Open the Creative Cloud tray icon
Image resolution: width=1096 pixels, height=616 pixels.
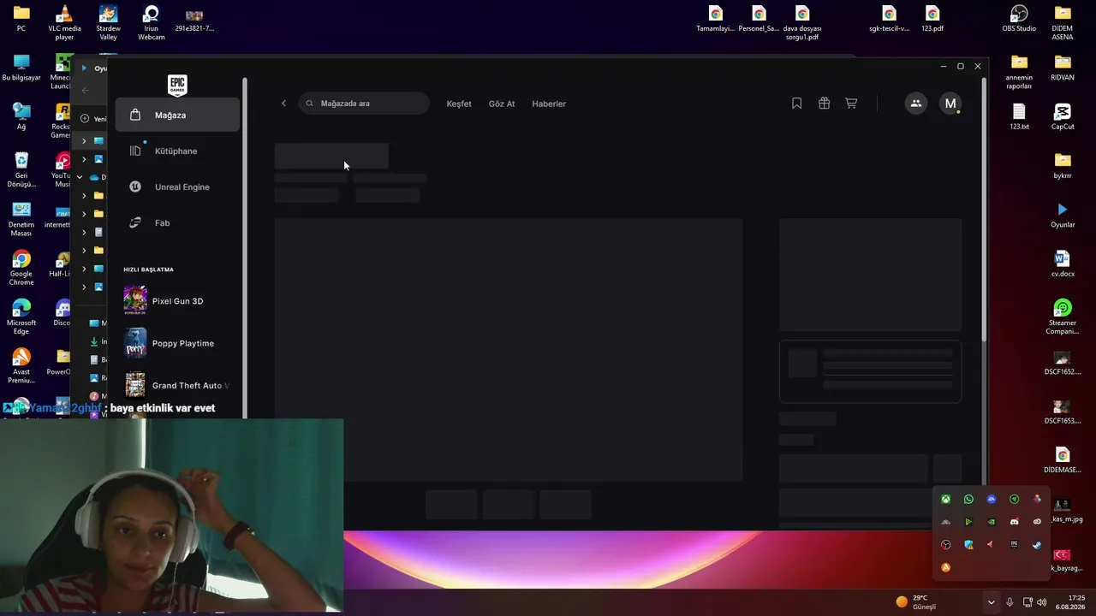pyautogui.click(x=1037, y=522)
